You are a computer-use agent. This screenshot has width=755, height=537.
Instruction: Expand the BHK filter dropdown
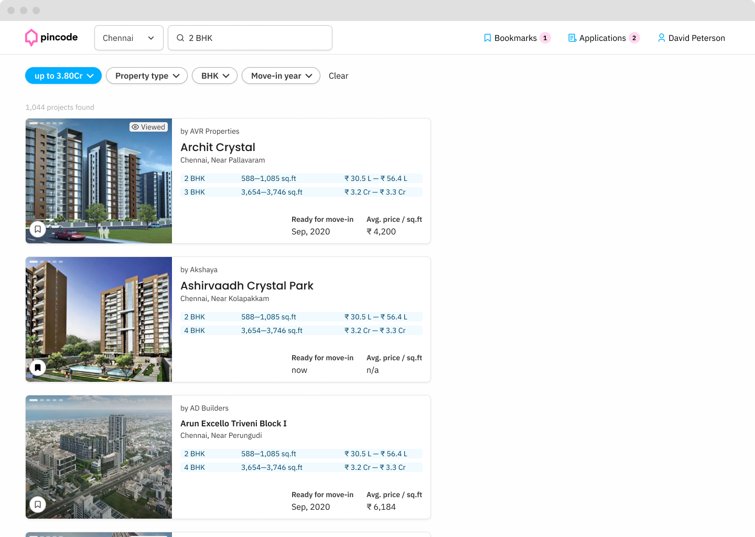pyautogui.click(x=214, y=76)
